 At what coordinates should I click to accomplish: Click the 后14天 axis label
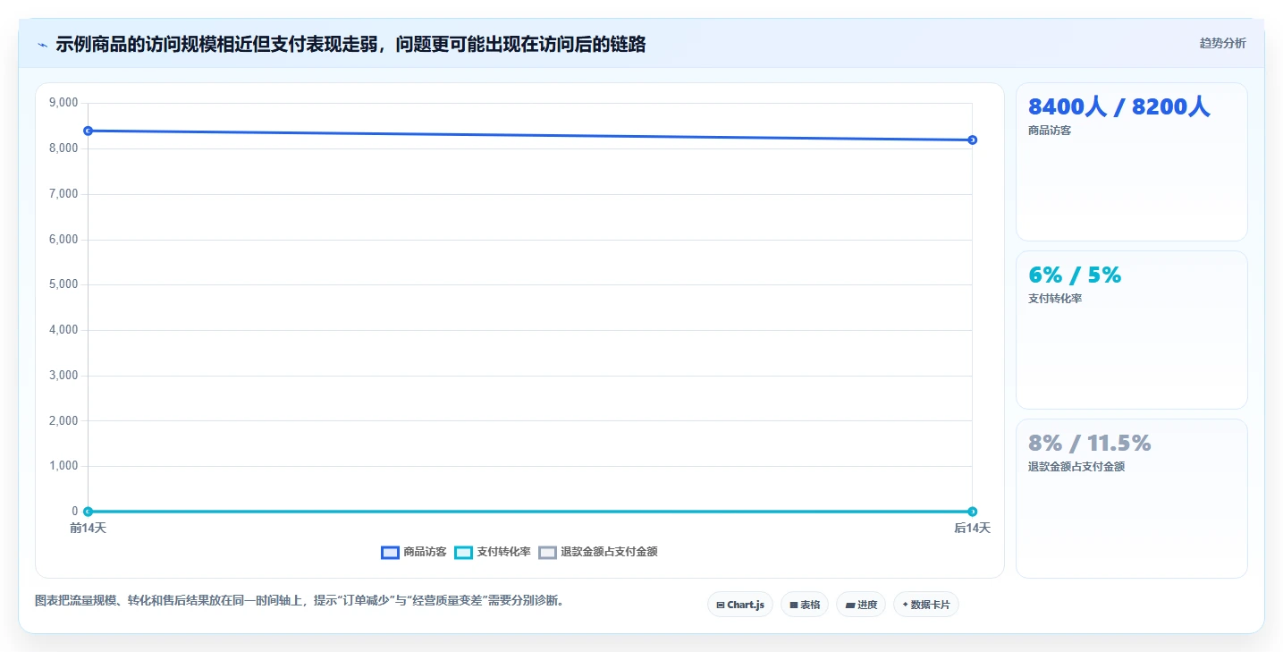[x=972, y=529]
